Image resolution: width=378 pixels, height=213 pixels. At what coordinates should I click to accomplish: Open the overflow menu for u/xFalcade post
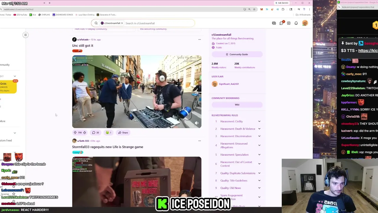click(x=199, y=39)
